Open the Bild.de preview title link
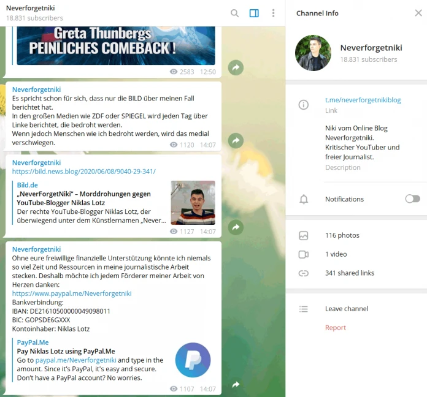This screenshot has width=427, height=397. (27, 185)
